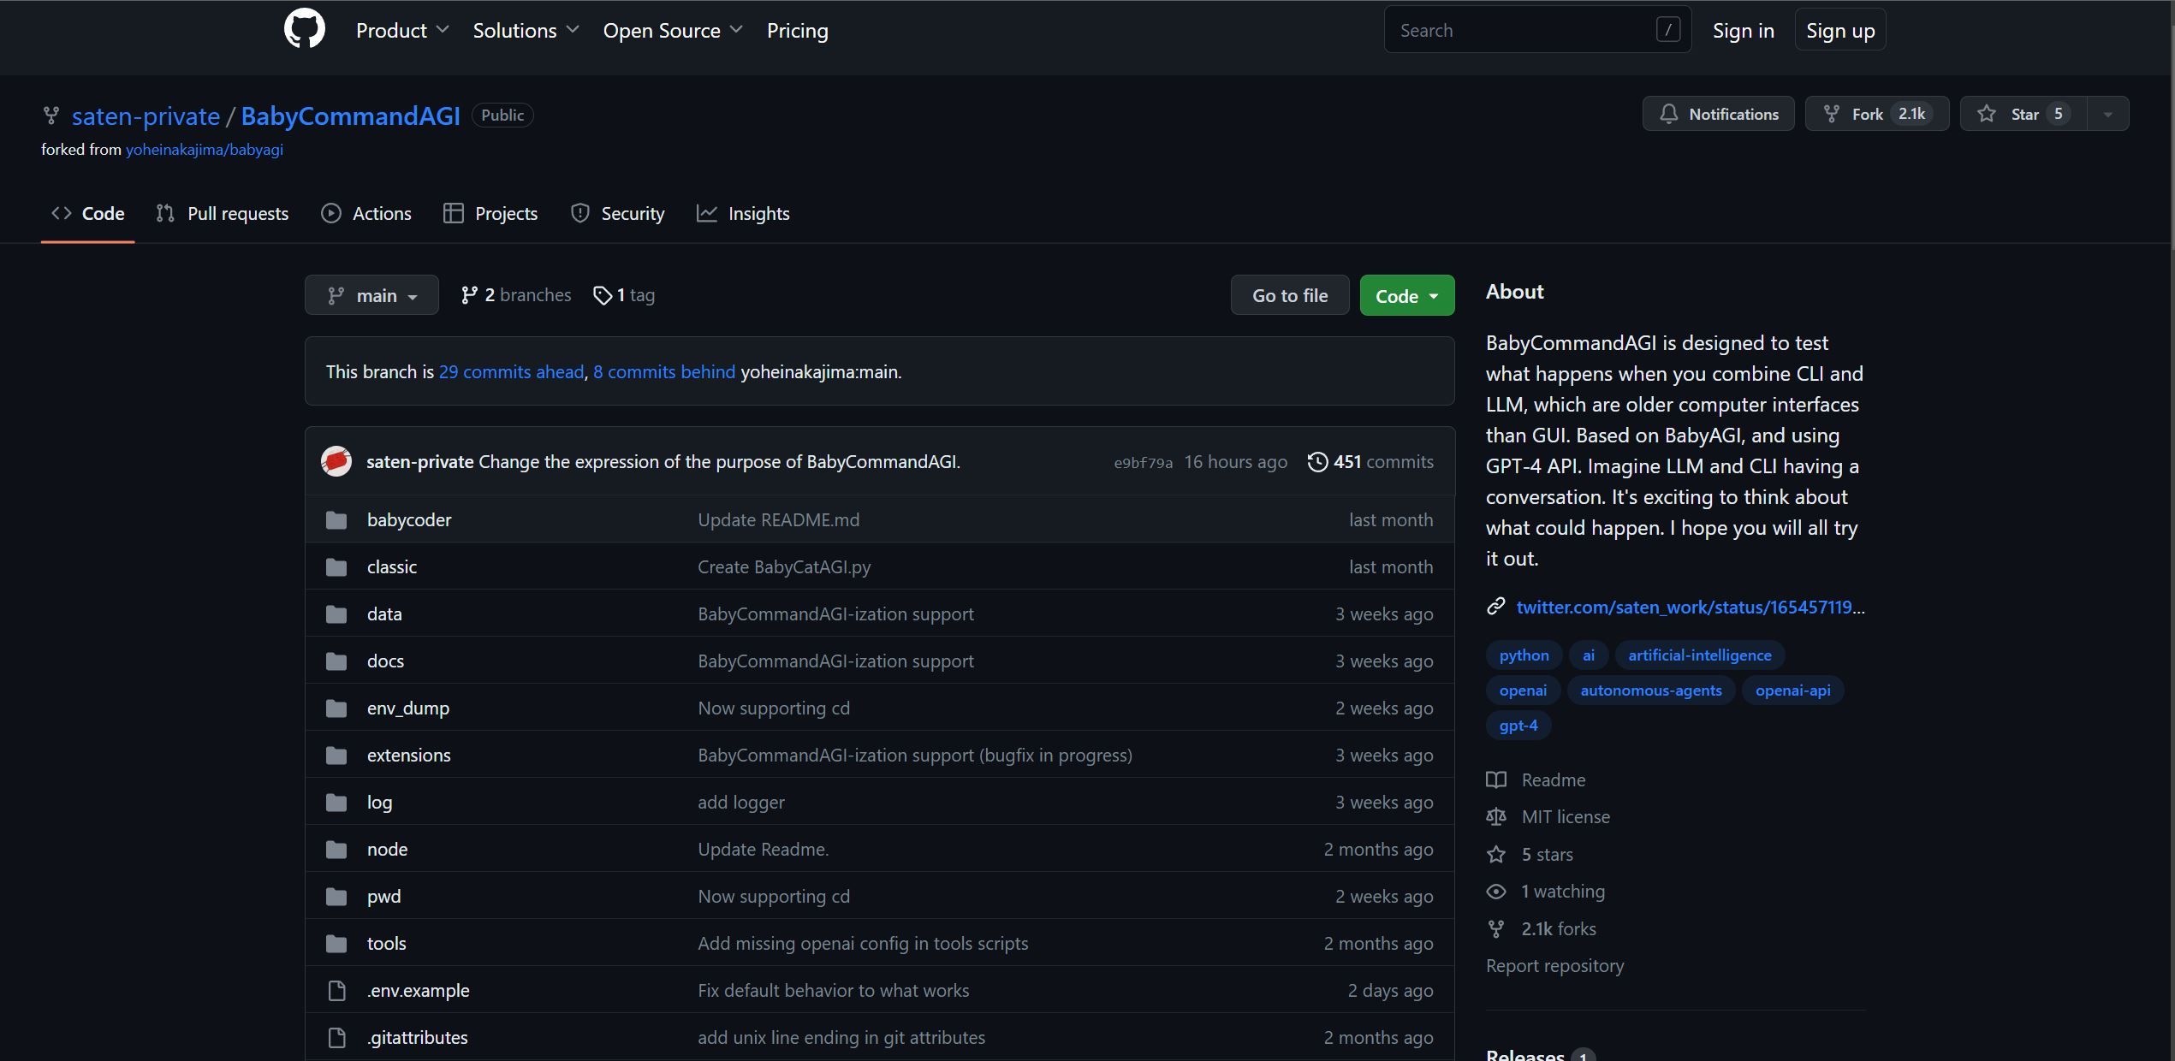Click the commit history clock icon
Viewport: 2175px width, 1061px height.
[1317, 462]
